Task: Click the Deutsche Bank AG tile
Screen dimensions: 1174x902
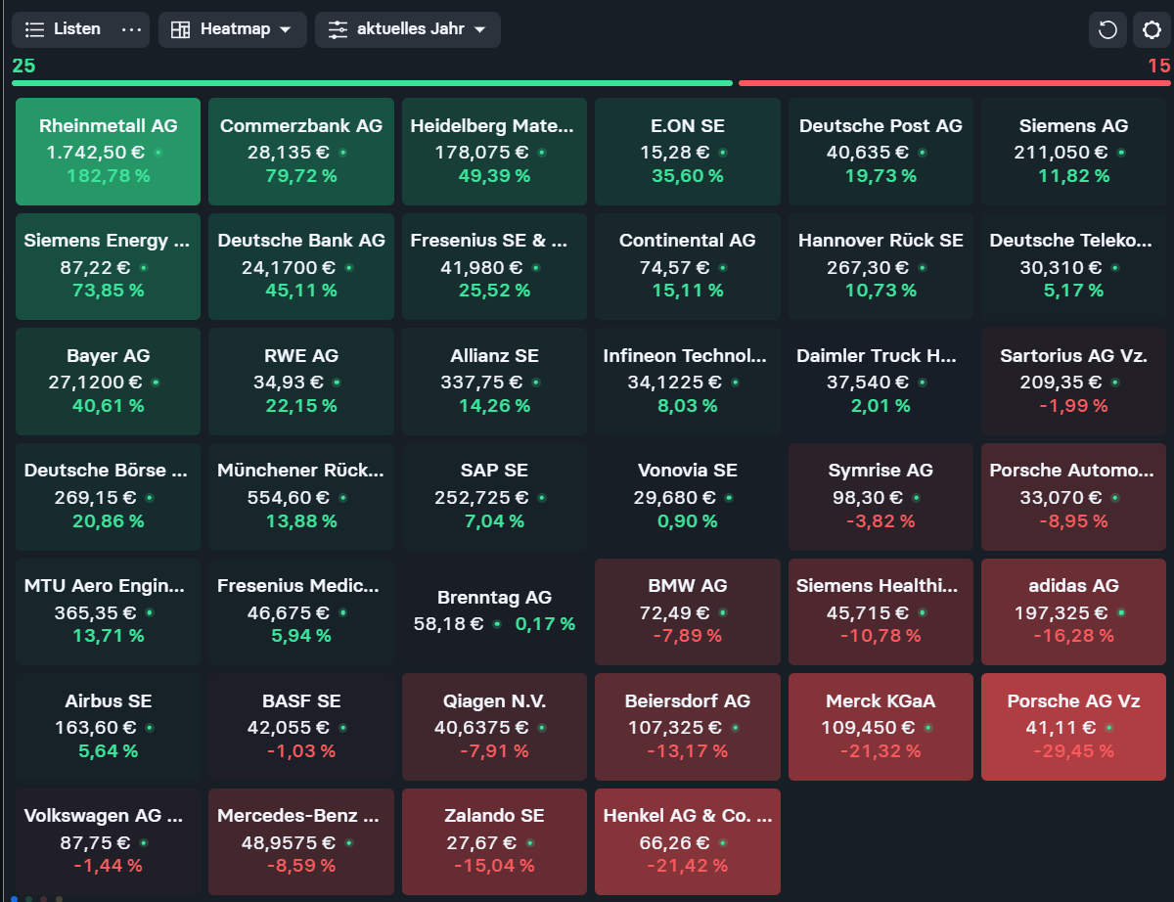Action: (301, 266)
